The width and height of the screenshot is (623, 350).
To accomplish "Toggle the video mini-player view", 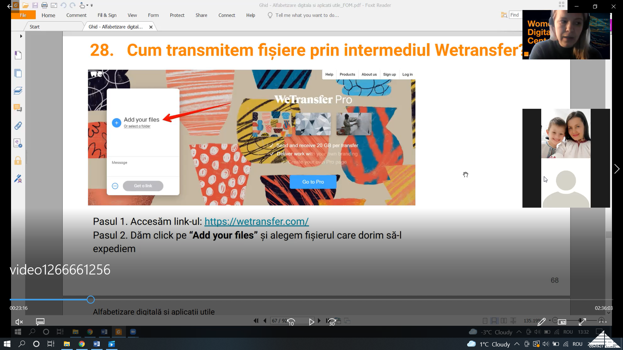I will [x=562, y=322].
